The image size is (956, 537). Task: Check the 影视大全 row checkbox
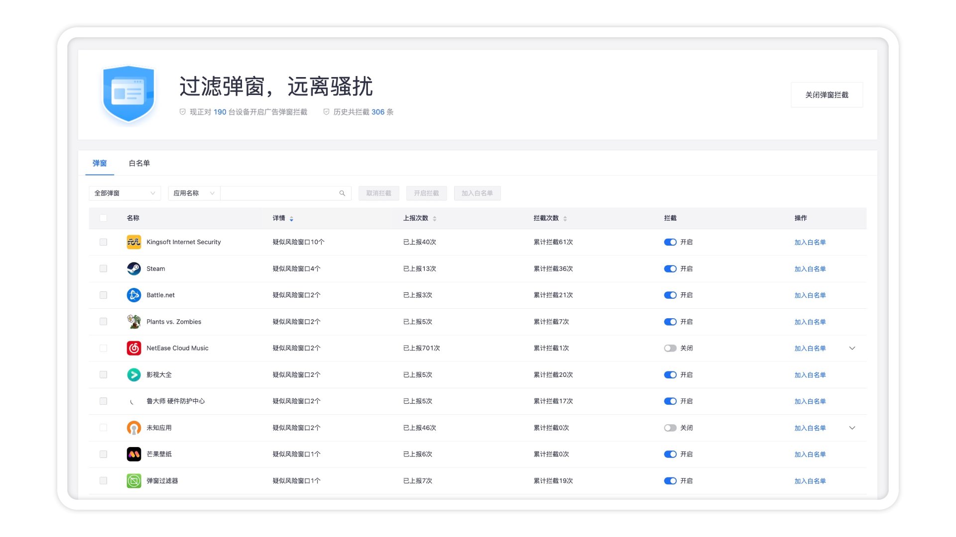[x=103, y=374]
